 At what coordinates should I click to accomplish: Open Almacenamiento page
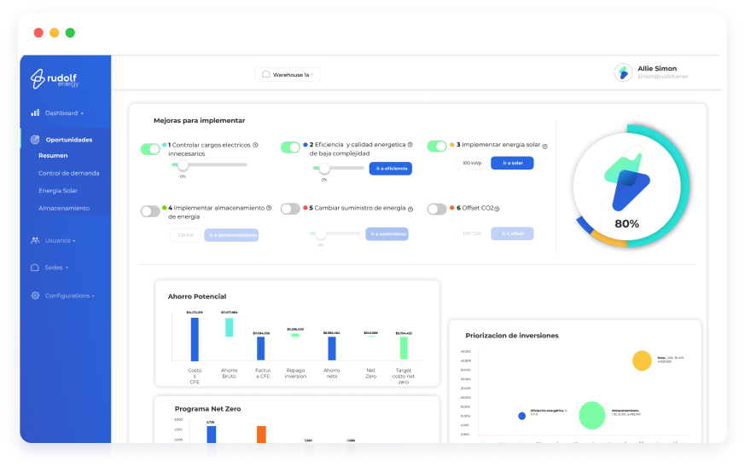coord(64,209)
